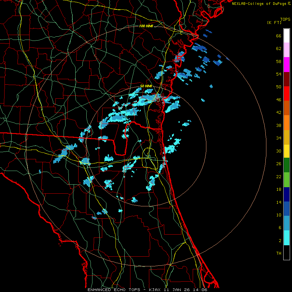Click the 14 legend value
This screenshot has width=292, height=292.
pyautogui.click(x=279, y=202)
